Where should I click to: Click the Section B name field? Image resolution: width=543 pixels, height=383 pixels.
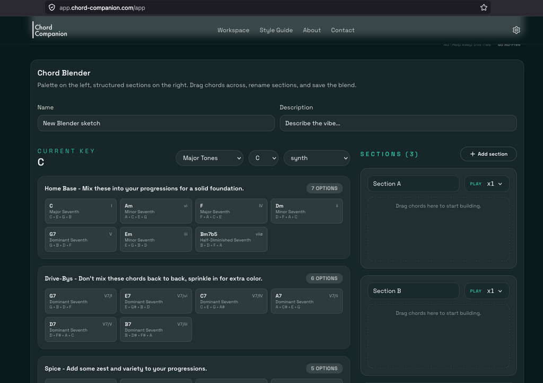(x=413, y=291)
